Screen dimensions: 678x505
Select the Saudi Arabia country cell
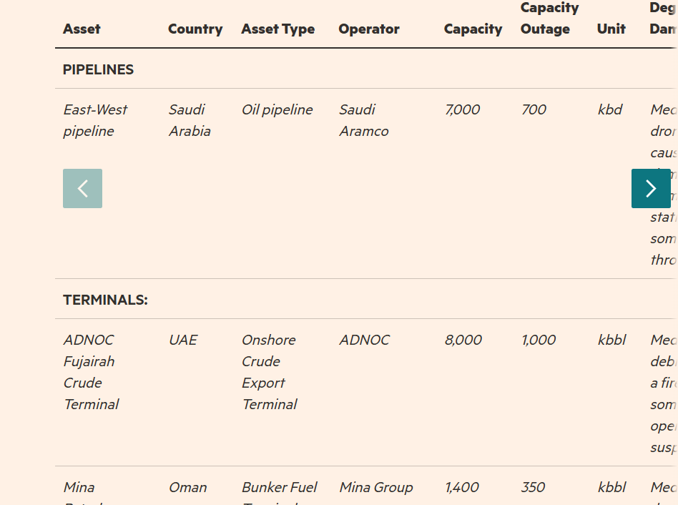click(190, 120)
